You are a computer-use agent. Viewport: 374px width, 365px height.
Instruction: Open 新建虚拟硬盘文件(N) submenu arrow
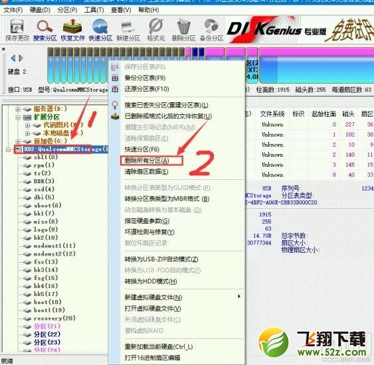[238, 297]
